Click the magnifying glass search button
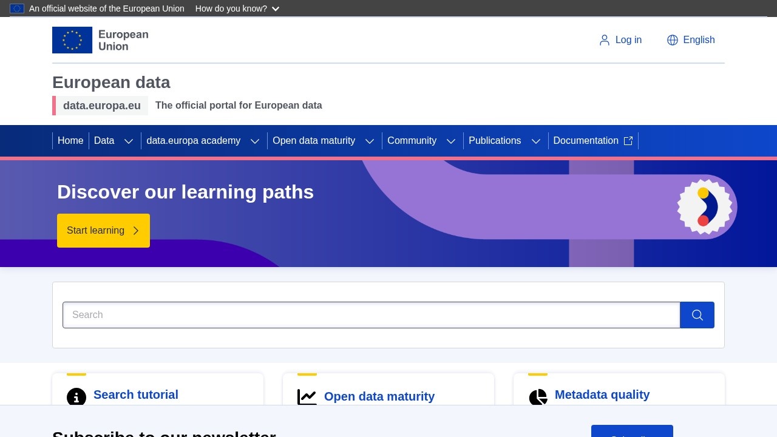777x437 pixels. click(697, 315)
